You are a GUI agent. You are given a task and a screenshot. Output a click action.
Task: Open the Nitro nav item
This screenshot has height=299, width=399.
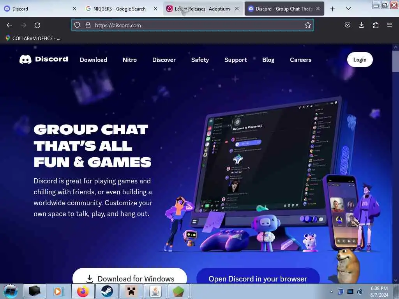point(129,60)
